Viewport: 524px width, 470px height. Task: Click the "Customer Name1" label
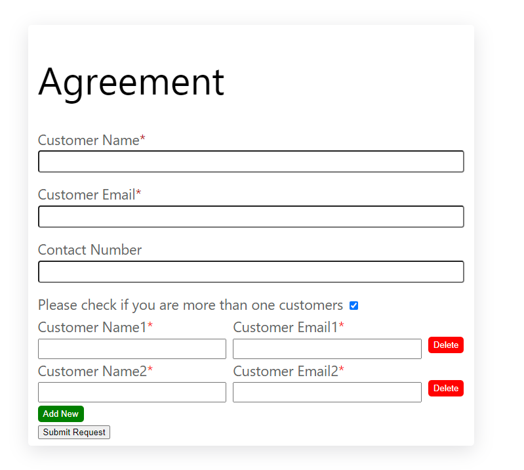point(92,328)
